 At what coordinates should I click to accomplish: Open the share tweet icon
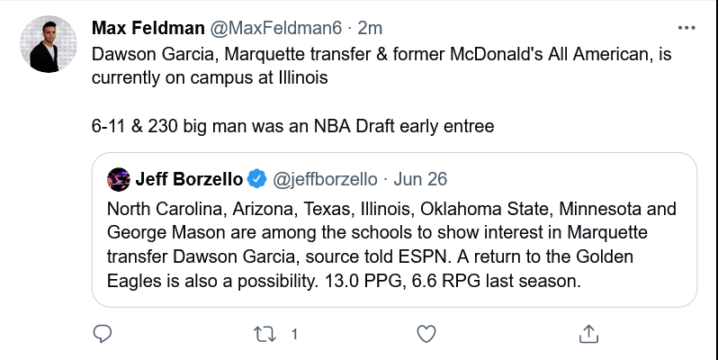coord(589,334)
